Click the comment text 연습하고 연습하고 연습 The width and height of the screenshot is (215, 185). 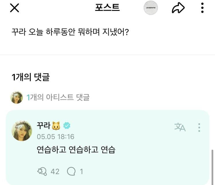click(x=76, y=150)
